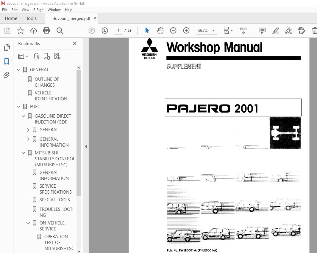Click the upload to cloud icon
317x253 pixels.
34,31
